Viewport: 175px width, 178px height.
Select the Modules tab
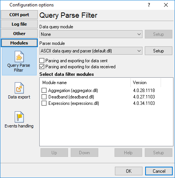19,43
